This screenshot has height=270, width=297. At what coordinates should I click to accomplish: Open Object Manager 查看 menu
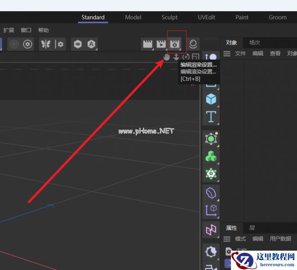275,54
